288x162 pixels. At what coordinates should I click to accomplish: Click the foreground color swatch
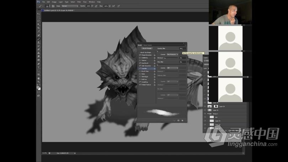38,87
